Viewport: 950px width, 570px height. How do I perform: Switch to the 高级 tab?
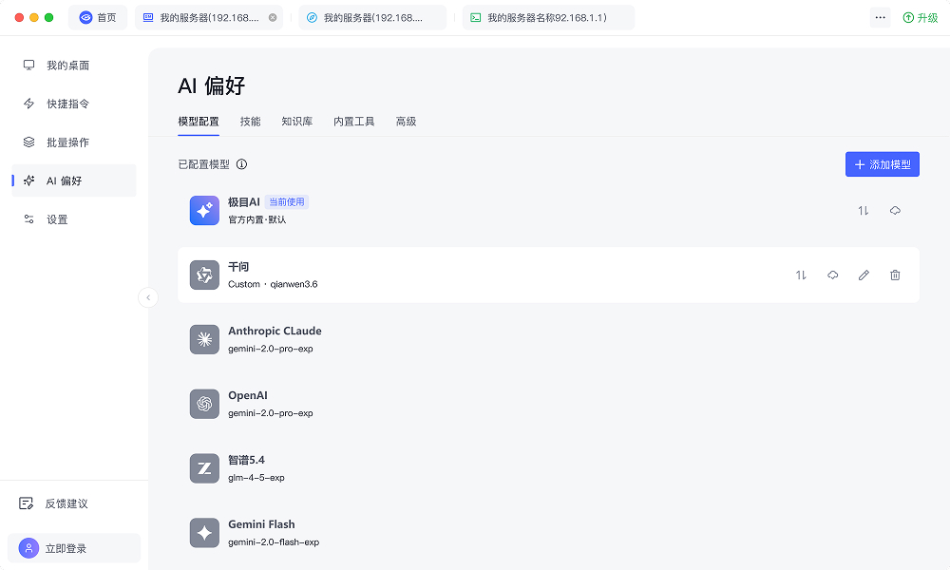pos(406,122)
